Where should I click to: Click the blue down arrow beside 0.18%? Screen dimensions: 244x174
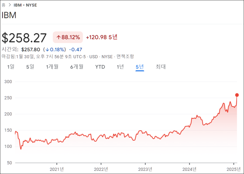(47, 50)
